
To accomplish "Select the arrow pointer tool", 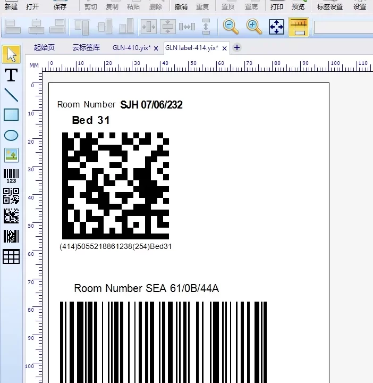I will [11, 54].
